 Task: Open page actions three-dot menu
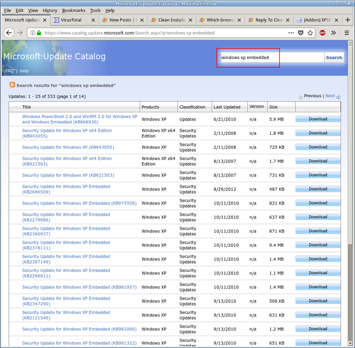tap(291, 33)
